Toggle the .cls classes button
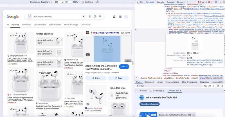The image size is (225, 117). 210,86
